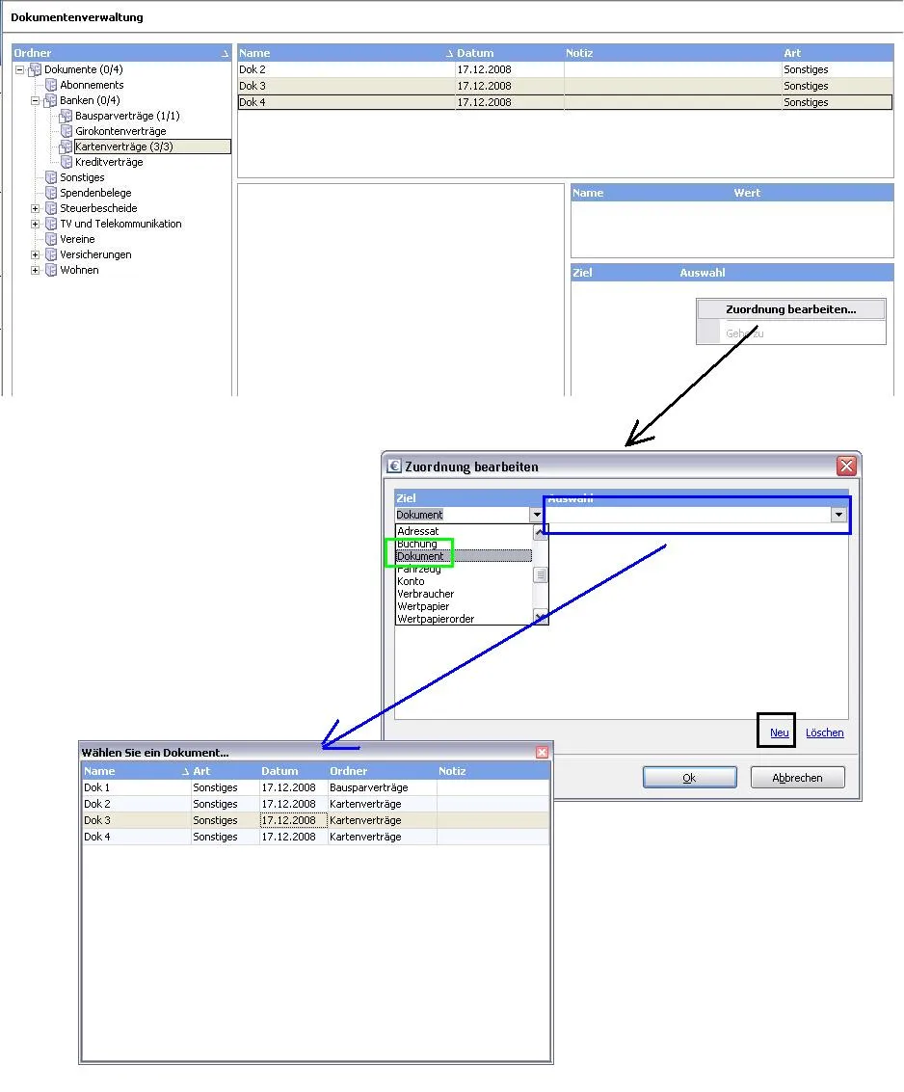The image size is (904, 1092).
Task: Open the Auswahl dropdown arrow
Action: click(838, 516)
